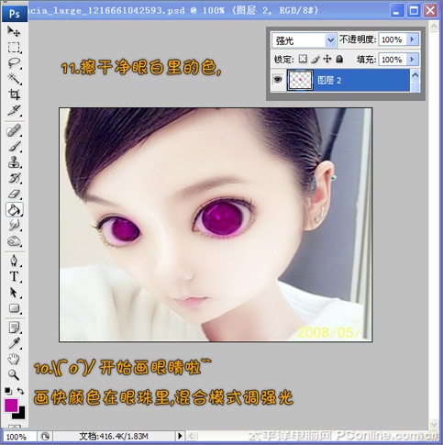
Task: Toggle lock all padlock icon
Action: tap(339, 59)
